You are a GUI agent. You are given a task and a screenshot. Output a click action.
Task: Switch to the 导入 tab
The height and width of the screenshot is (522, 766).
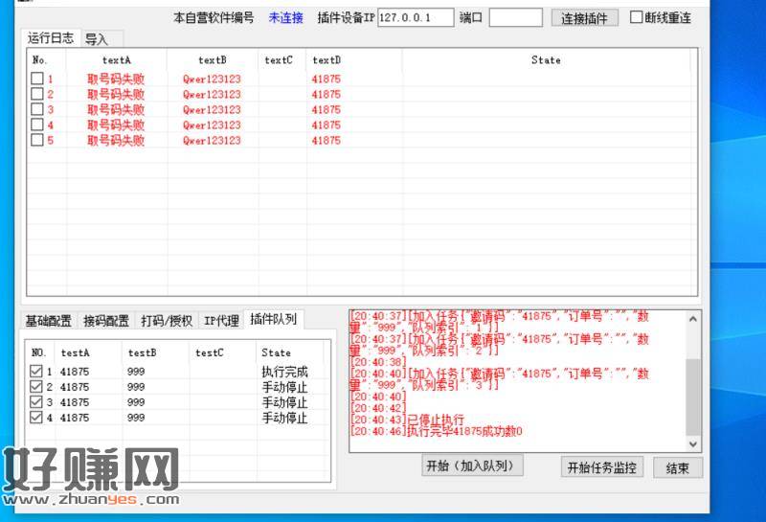[x=97, y=39]
